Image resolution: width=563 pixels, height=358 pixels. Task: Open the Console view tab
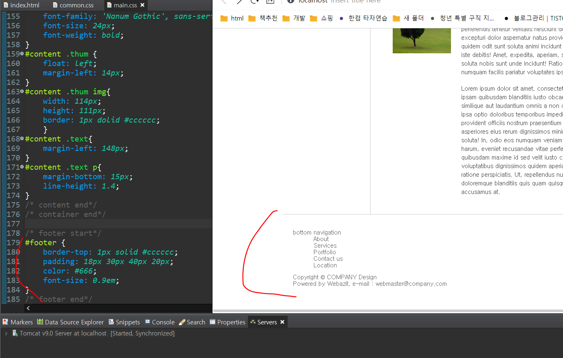pos(159,322)
